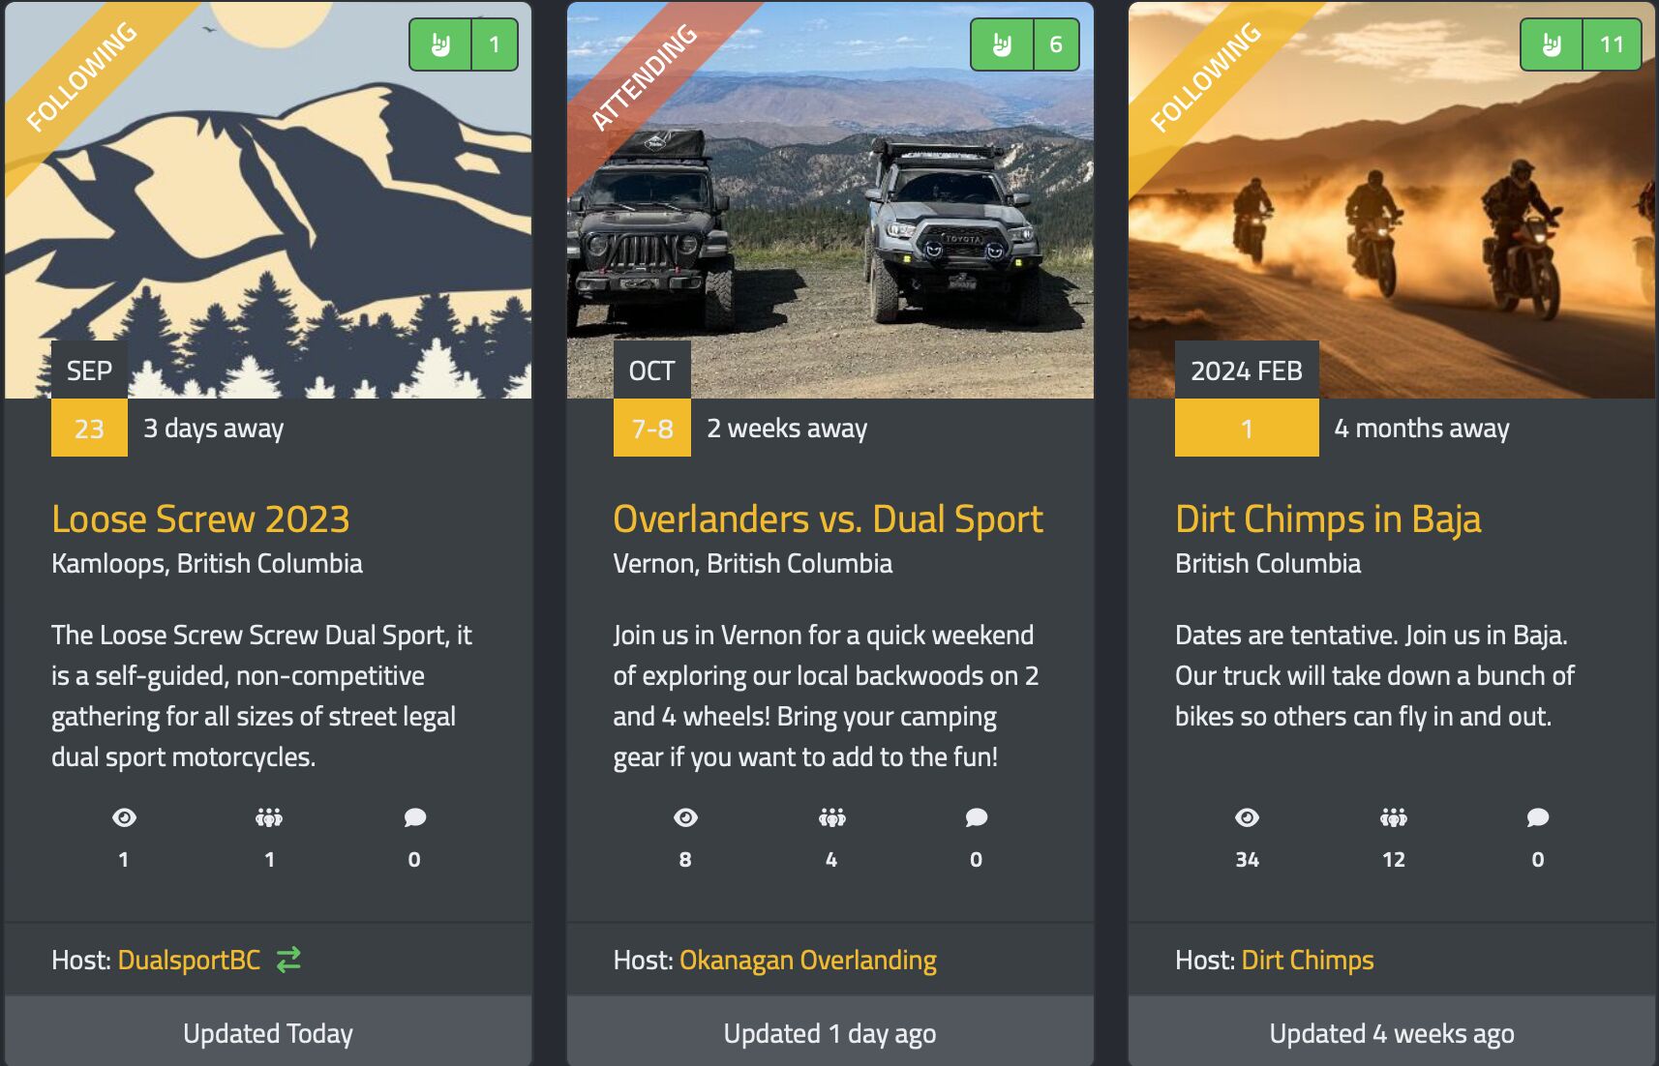Viewport: 1659px width, 1066px height.
Task: Click the green swap arrows icon next to DualsportBC
Action: coord(288,960)
